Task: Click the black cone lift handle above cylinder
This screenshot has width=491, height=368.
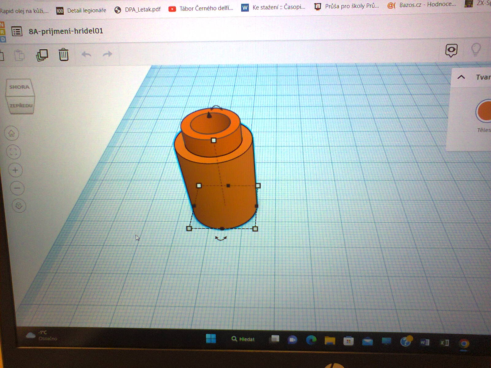Action: click(209, 115)
